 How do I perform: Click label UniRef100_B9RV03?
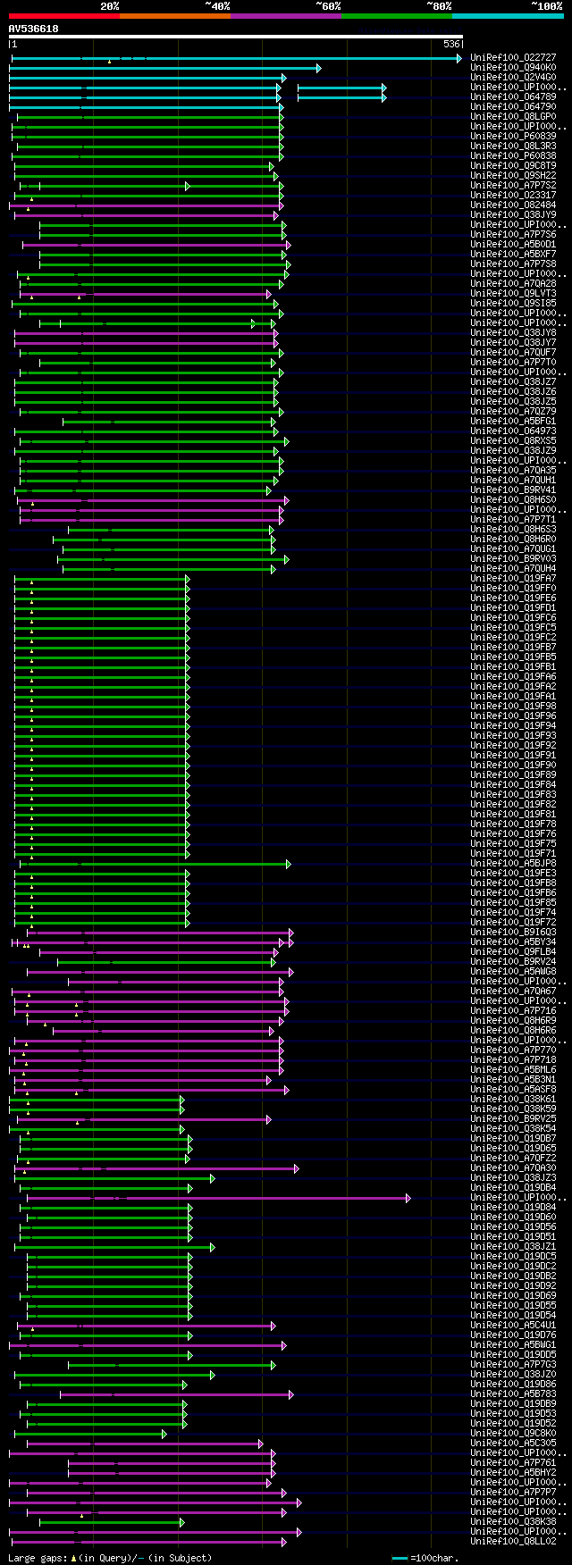tap(513, 559)
